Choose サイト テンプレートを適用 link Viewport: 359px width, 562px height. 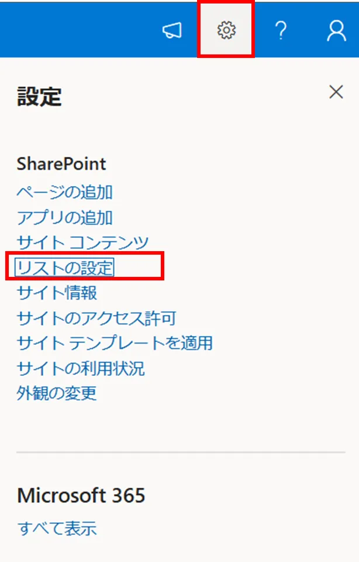point(115,342)
